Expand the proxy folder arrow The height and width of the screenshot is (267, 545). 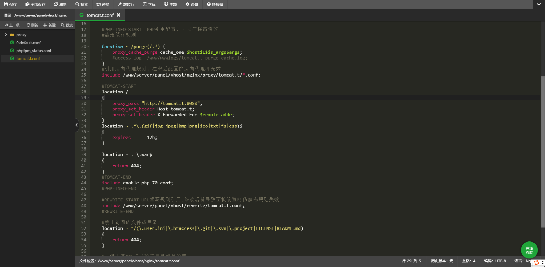(6, 34)
